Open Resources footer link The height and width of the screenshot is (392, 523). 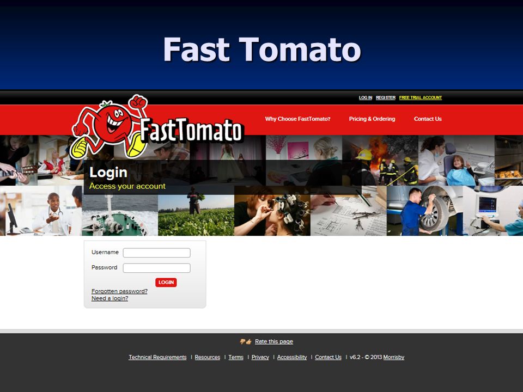pyautogui.click(x=208, y=357)
